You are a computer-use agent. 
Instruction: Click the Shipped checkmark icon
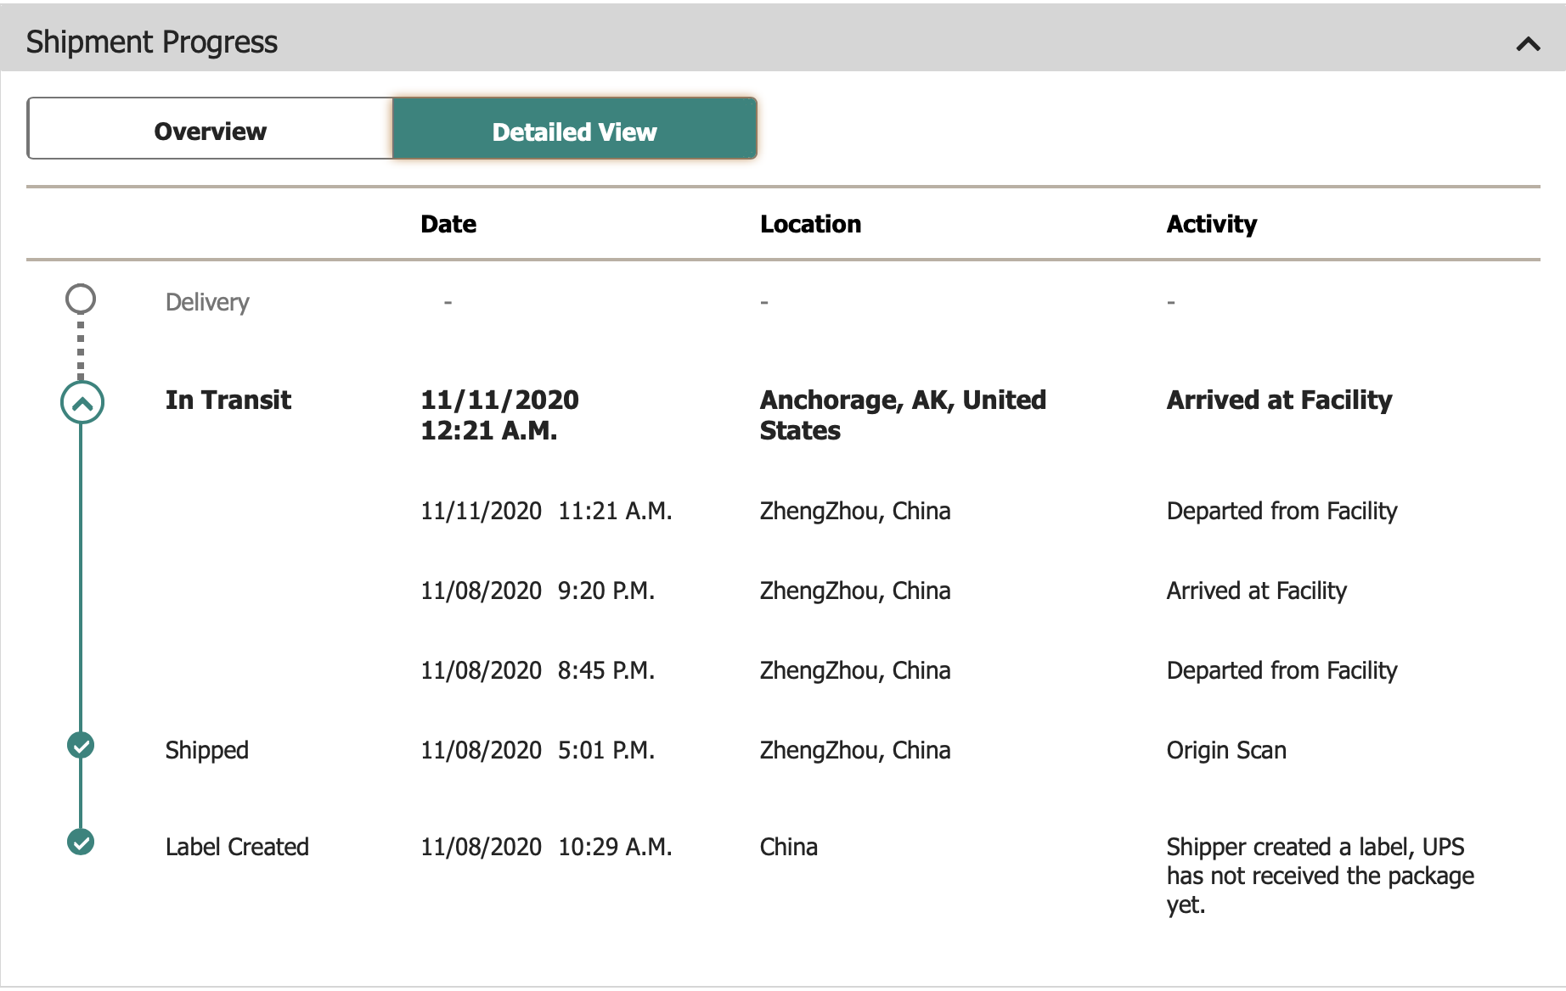pos(81,746)
